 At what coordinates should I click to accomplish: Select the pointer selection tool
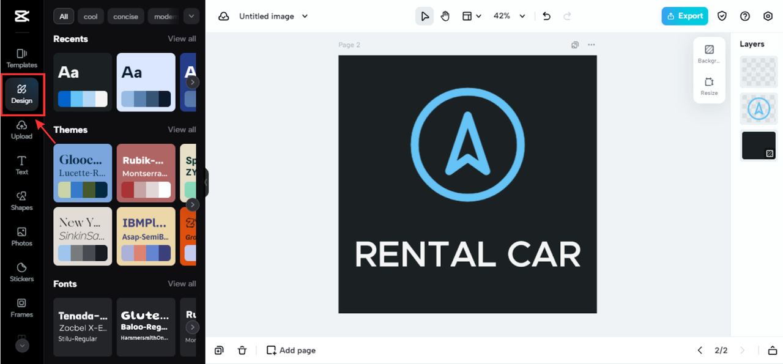point(425,17)
